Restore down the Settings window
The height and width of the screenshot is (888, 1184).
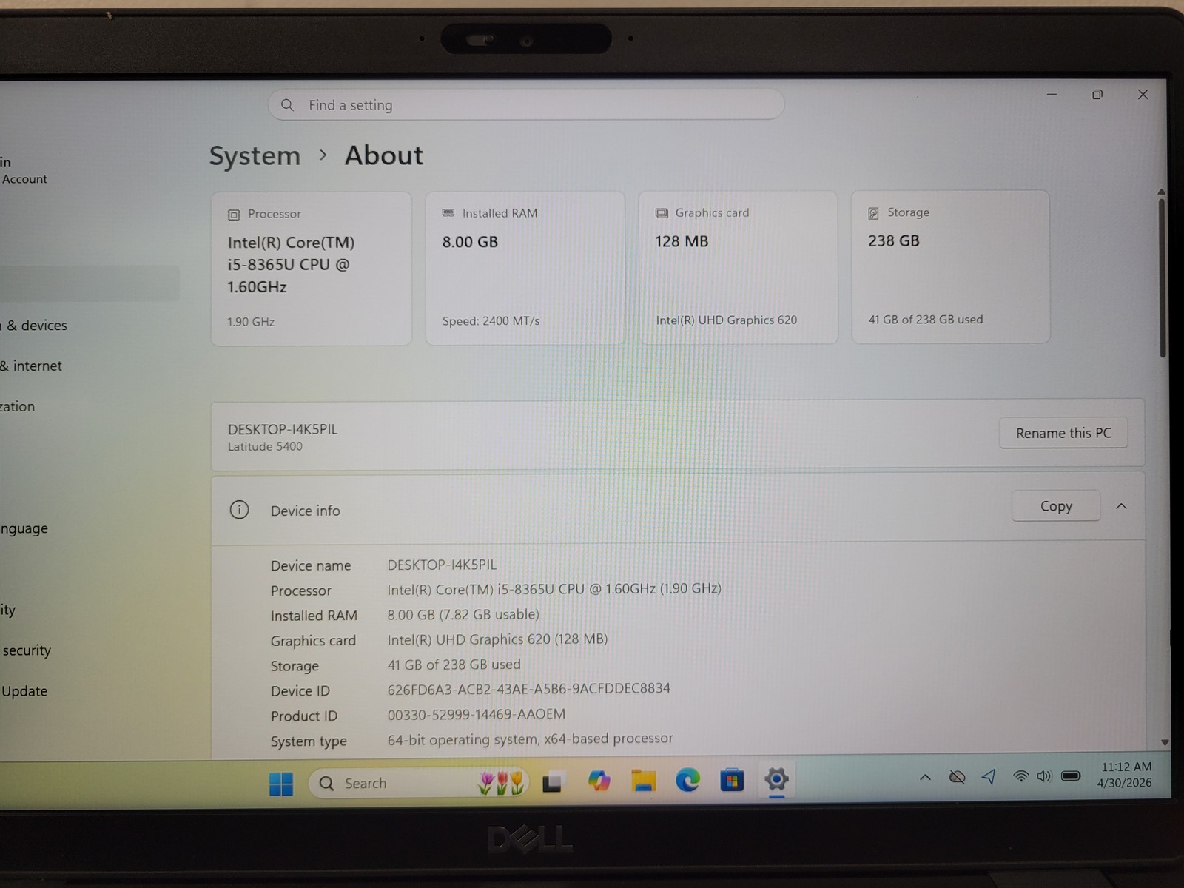pyautogui.click(x=1097, y=95)
